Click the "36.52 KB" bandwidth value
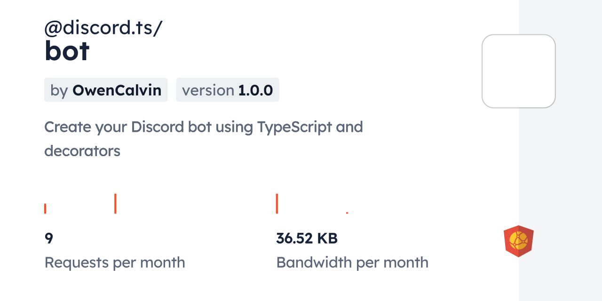602x301 pixels. pos(307,238)
